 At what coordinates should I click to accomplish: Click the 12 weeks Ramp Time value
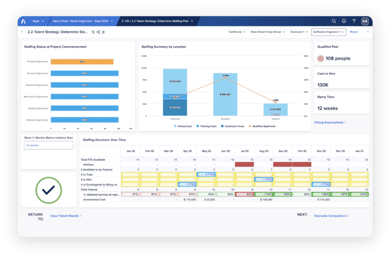[x=327, y=108]
